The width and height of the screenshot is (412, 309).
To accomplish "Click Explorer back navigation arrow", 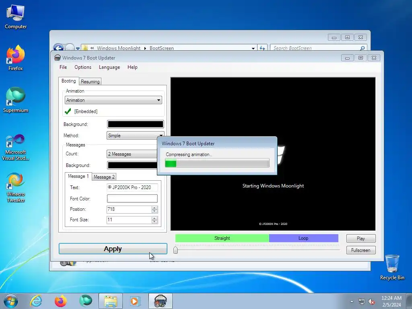I will tap(58, 47).
